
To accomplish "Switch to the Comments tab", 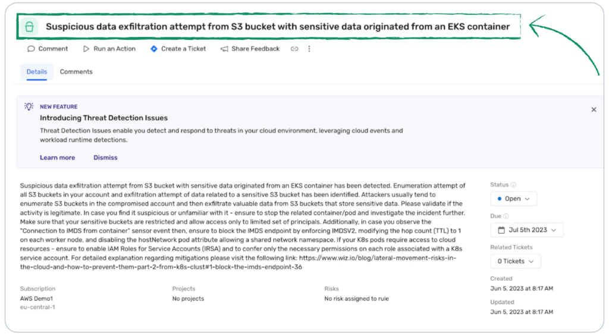I will 76,72.
